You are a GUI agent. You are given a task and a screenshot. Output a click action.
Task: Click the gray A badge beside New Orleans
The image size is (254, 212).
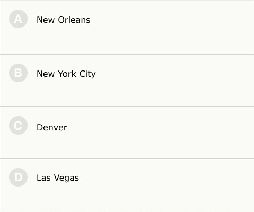[18, 19]
